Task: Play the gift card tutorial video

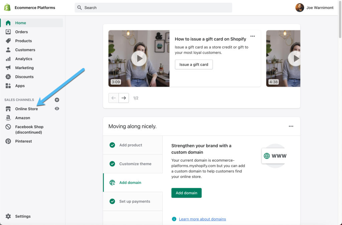Action: pos(139,59)
